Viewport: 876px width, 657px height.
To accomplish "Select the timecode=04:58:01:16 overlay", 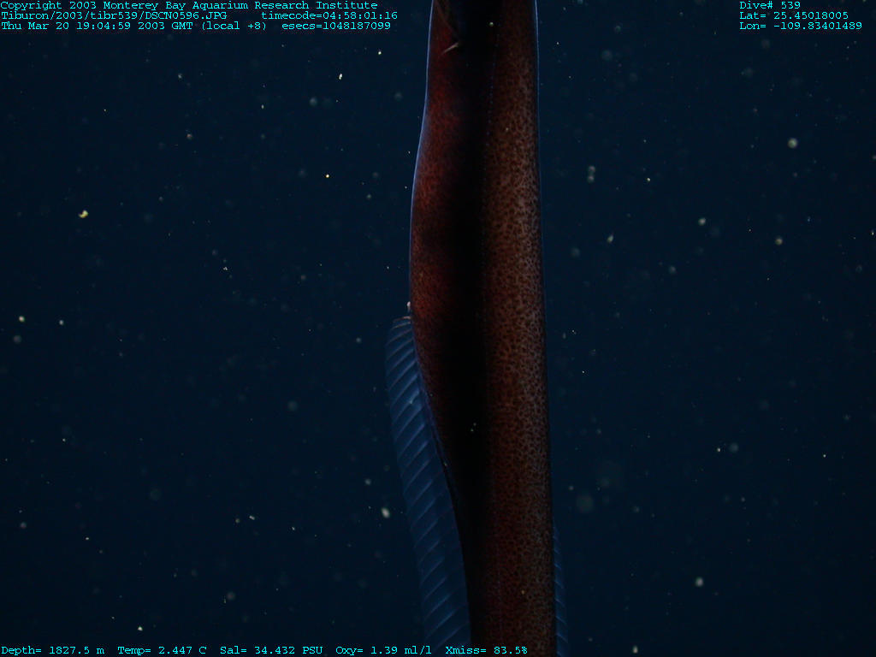I will pos(328,15).
